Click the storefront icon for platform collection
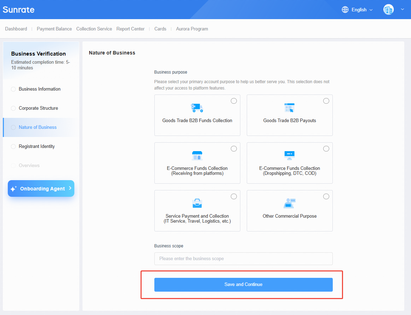411x315 pixels. 197,155
